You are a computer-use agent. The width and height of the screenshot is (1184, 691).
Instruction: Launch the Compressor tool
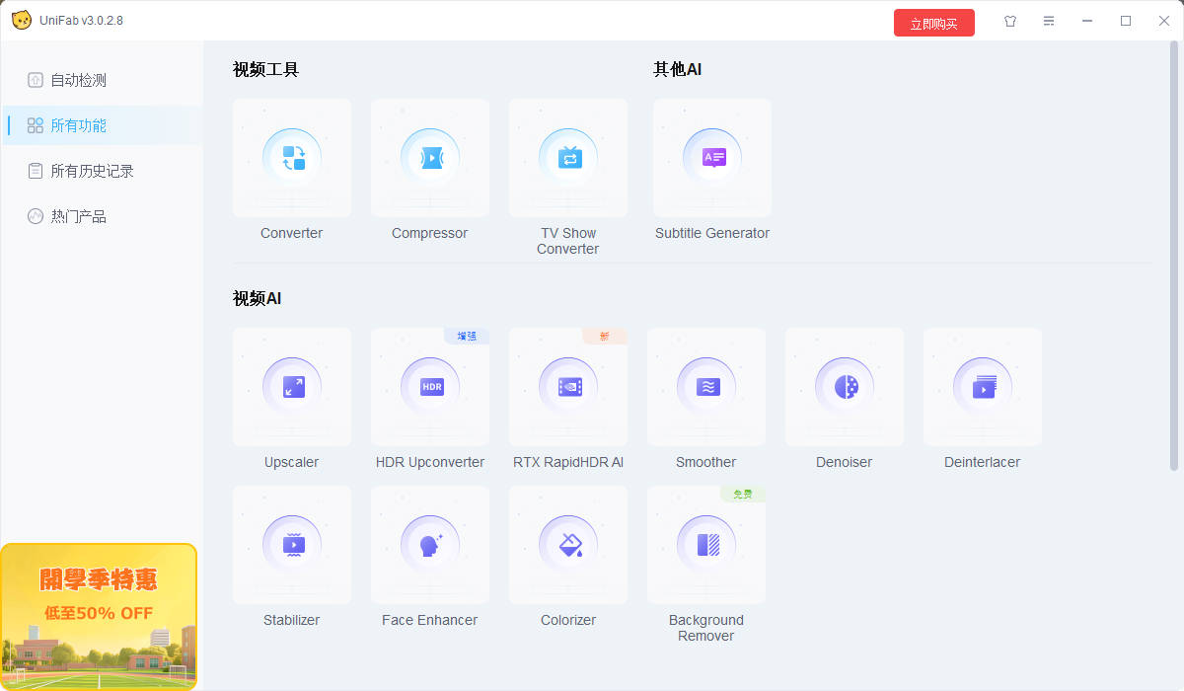tap(430, 158)
